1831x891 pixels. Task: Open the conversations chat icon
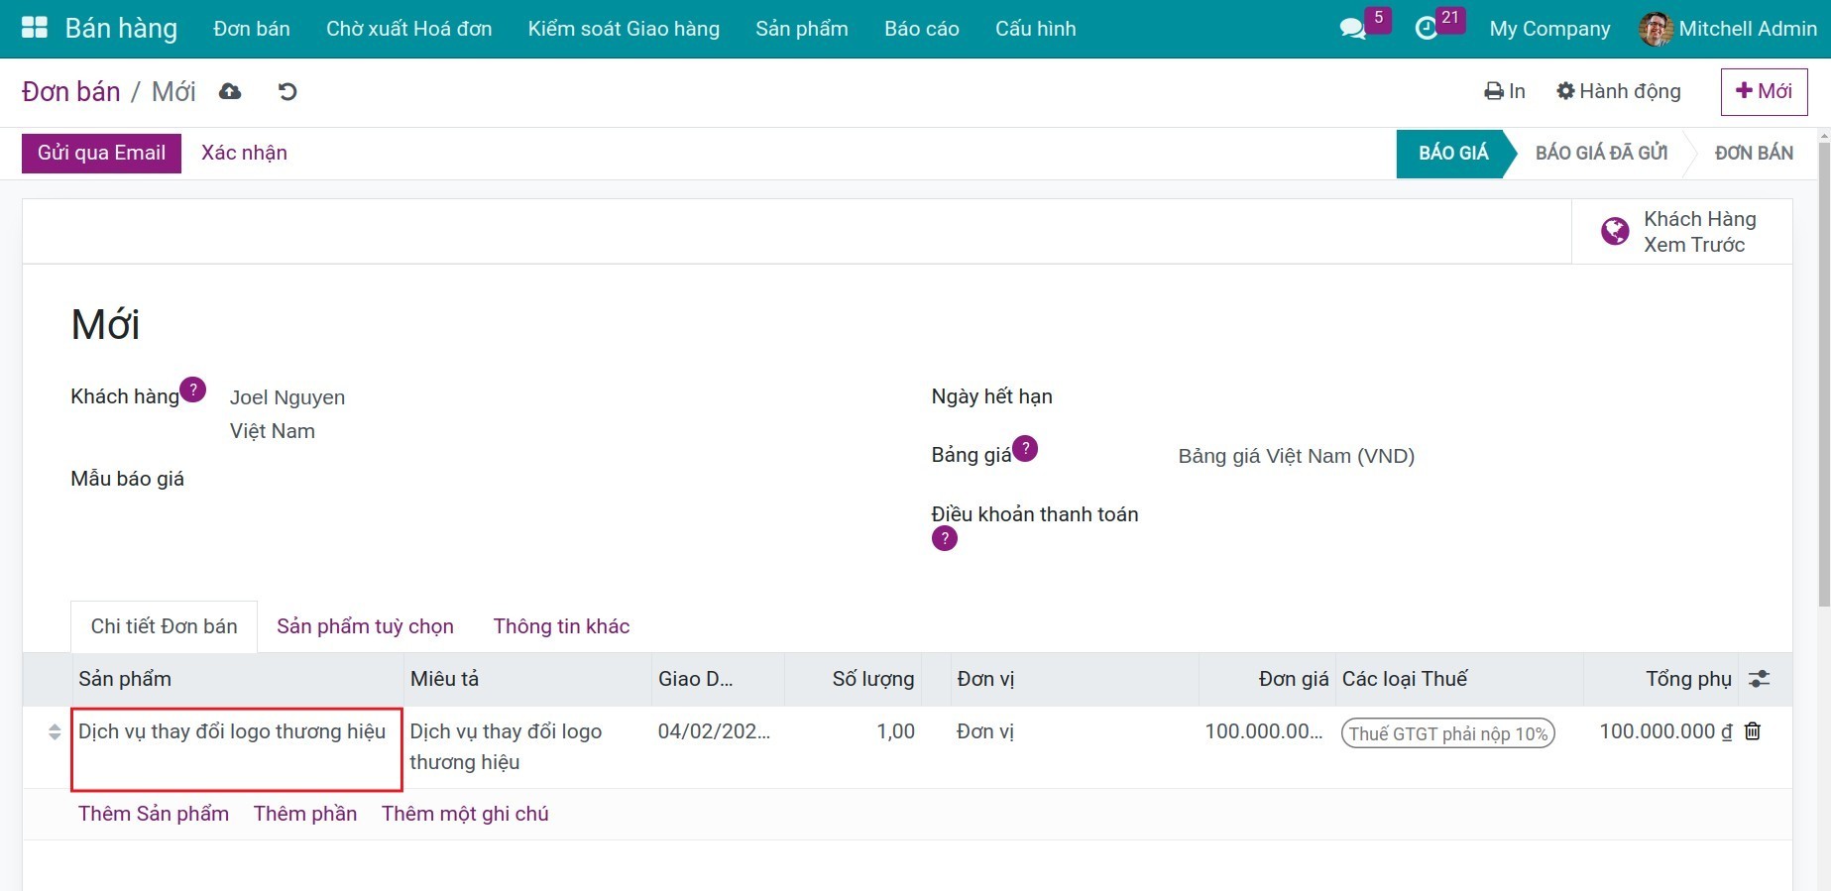coord(1352,29)
